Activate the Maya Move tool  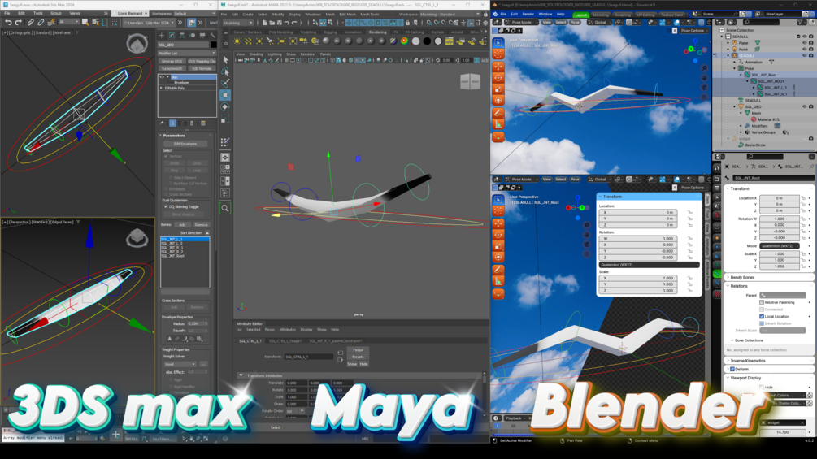(225, 95)
